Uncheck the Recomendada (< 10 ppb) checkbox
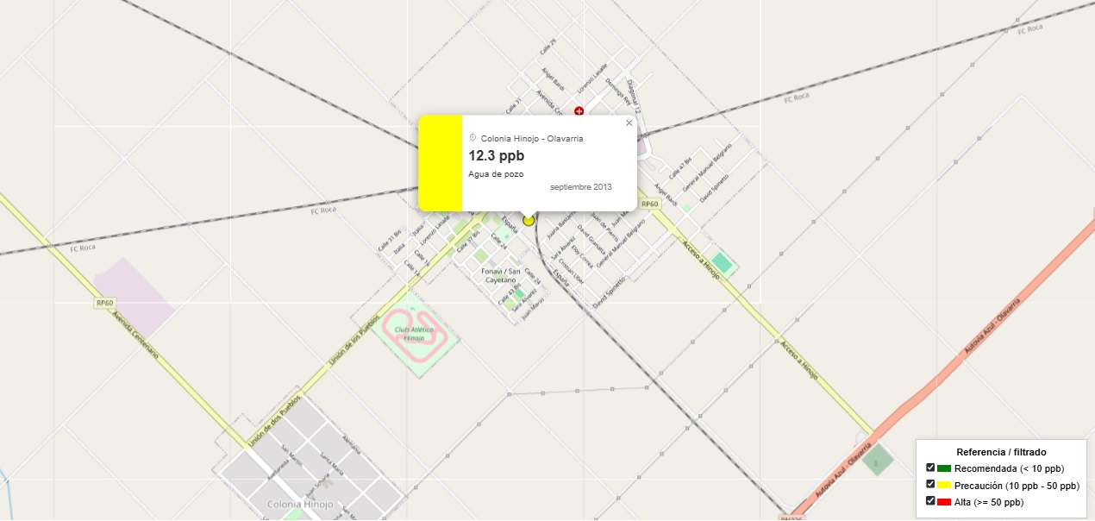 (930, 468)
